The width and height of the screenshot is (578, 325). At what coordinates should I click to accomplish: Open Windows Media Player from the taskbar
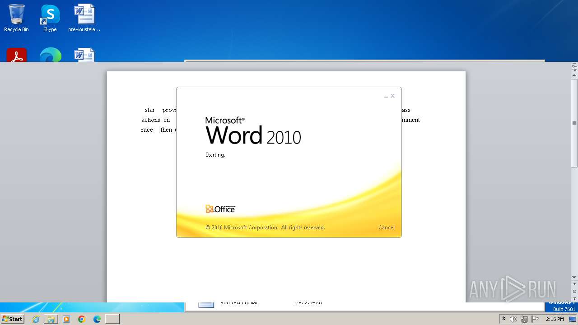pyautogui.click(x=66, y=319)
